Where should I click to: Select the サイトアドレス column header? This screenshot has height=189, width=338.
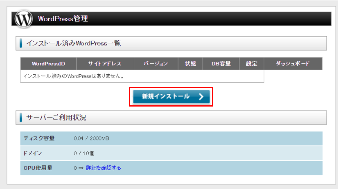click(105, 64)
